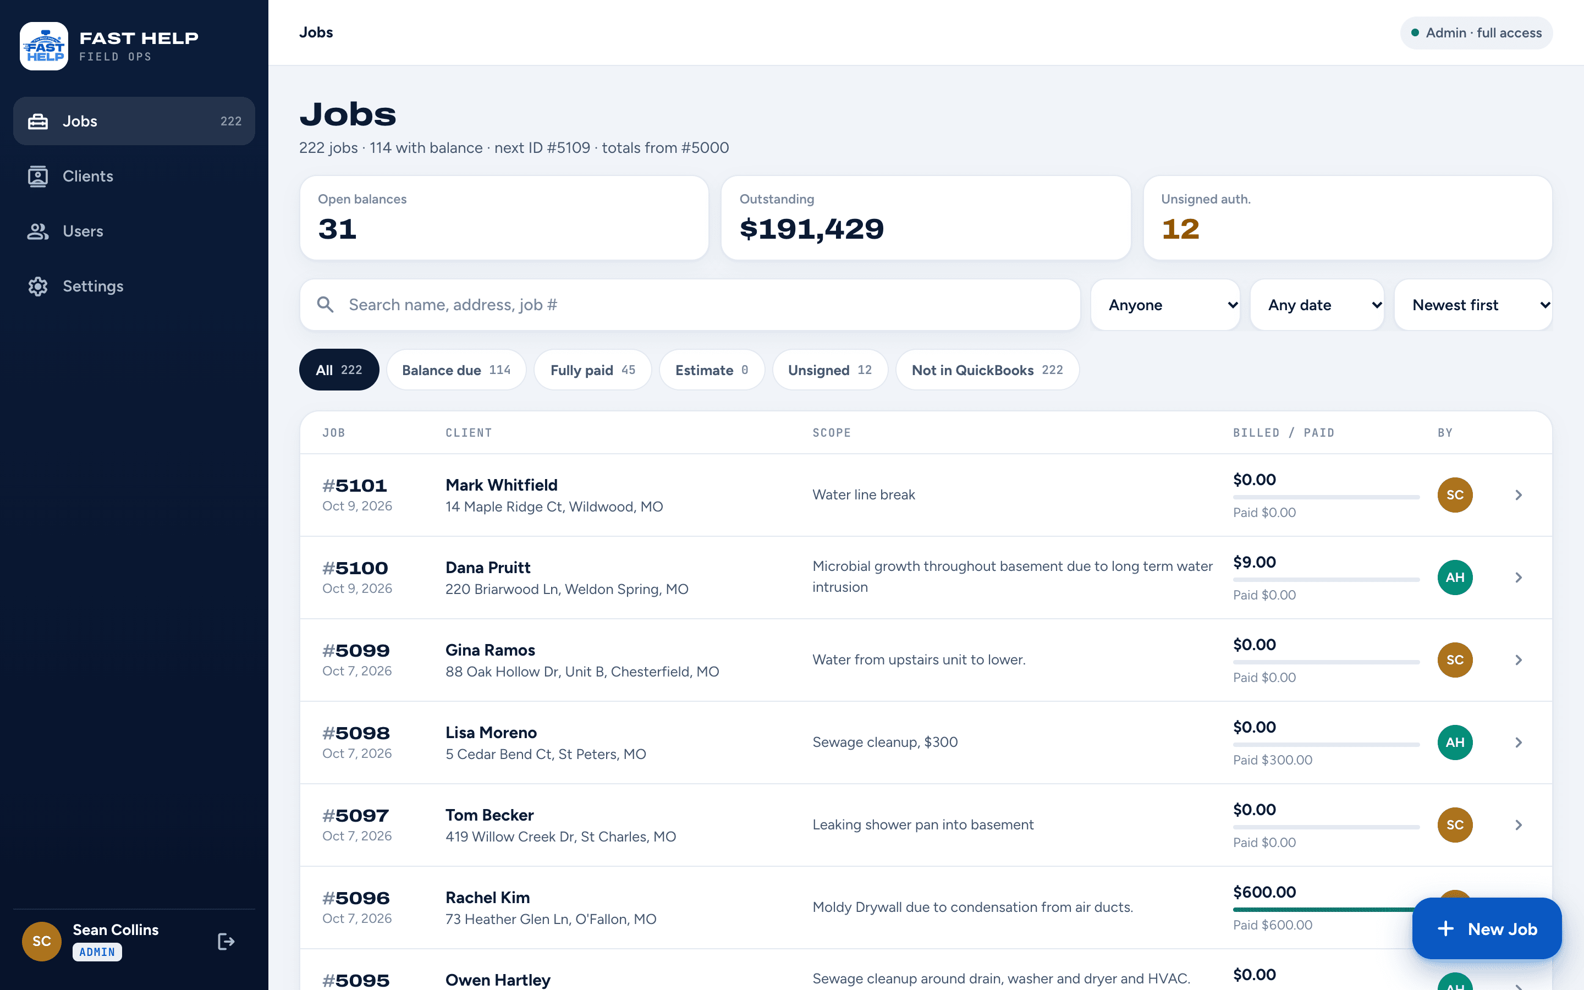Click the logout icon next to Sean Collins
This screenshot has height=990, width=1584.
[226, 942]
